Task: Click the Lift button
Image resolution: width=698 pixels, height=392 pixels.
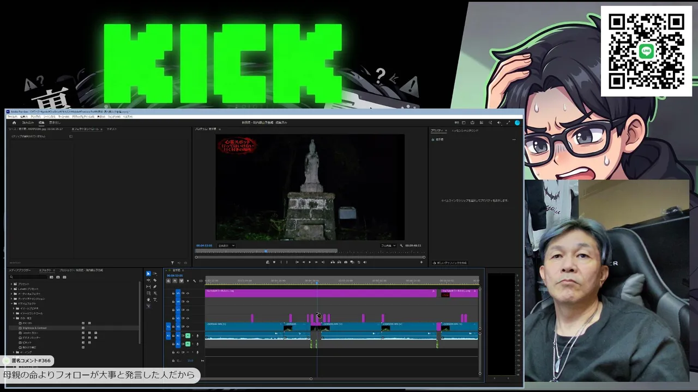Action: click(333, 262)
